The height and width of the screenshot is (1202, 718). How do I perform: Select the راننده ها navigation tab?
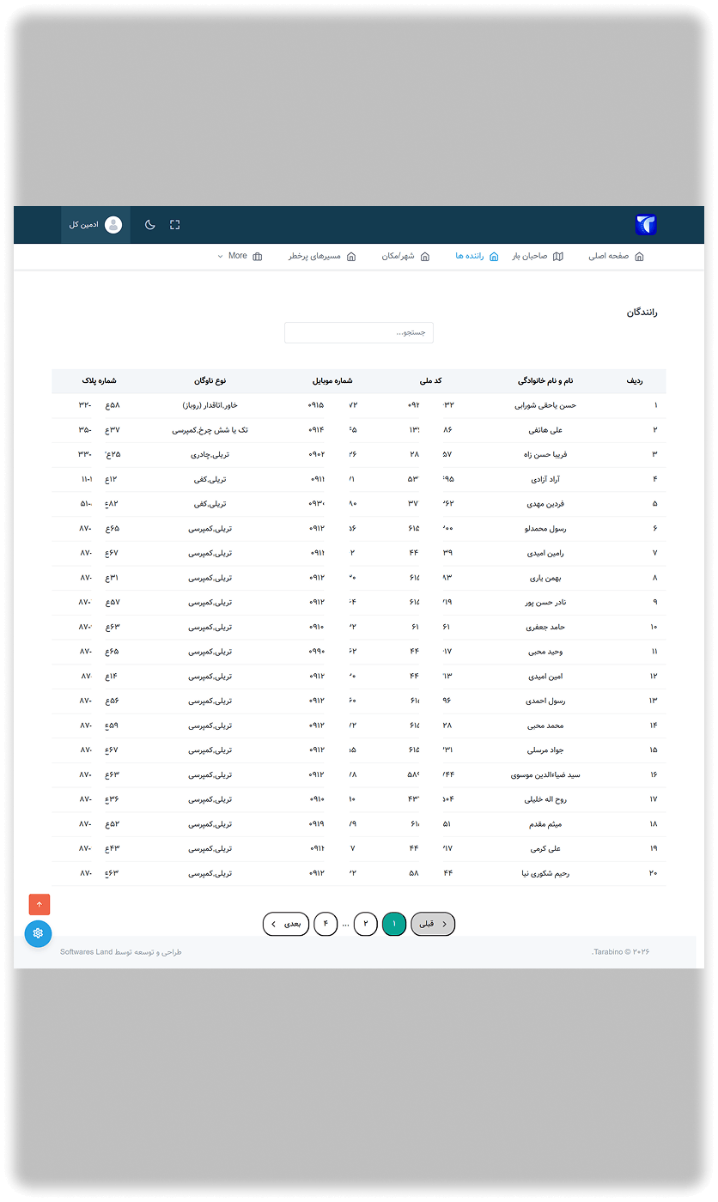[x=477, y=256]
